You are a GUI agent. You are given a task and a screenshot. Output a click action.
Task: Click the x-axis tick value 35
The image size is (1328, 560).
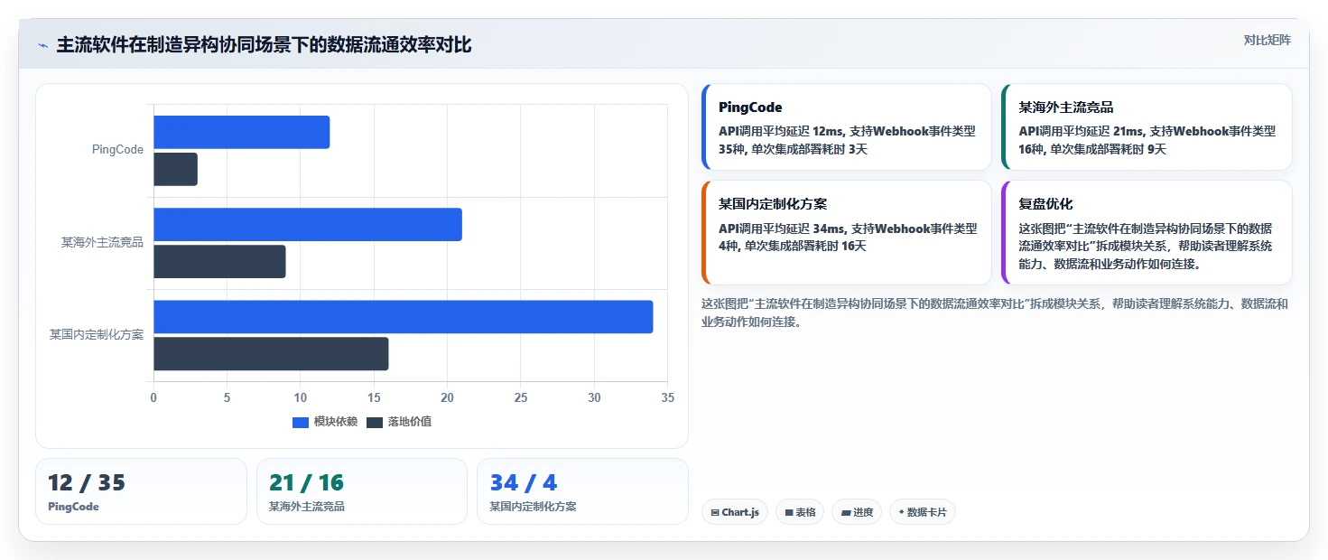(667, 397)
